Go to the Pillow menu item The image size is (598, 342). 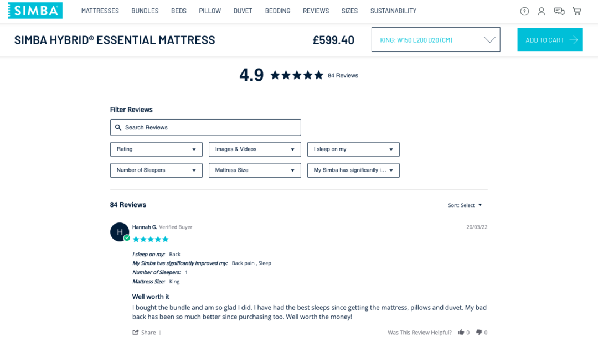coord(210,11)
